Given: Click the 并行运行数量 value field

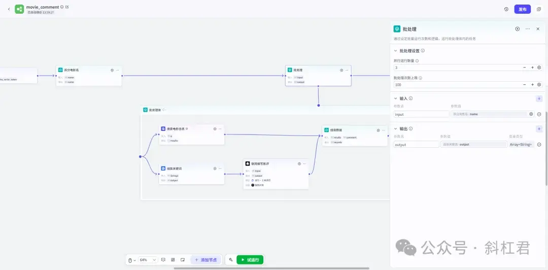Looking at the screenshot, I should (x=457, y=68).
